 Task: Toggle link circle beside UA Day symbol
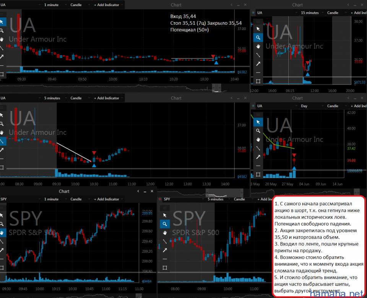pyautogui.click(x=253, y=106)
